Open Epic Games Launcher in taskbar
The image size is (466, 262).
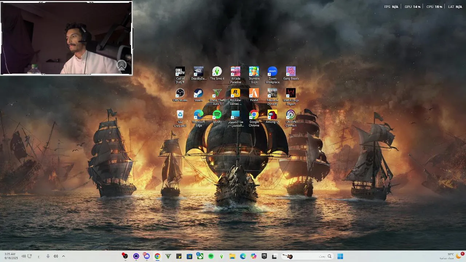pyautogui.click(x=264, y=256)
